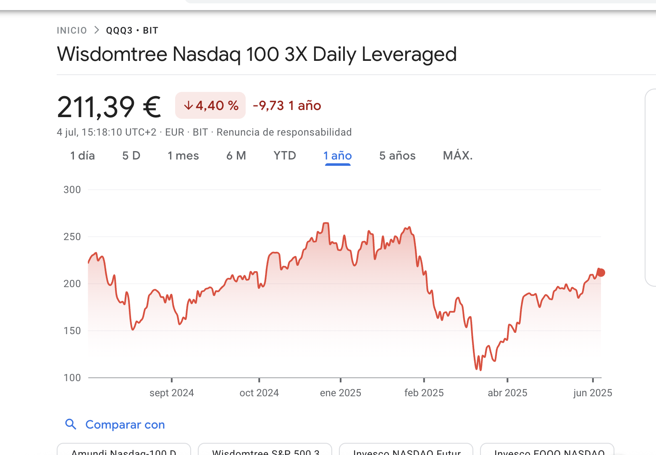656x455 pixels.
Task: Open the INICIO breadcrumb link
Action: click(72, 30)
